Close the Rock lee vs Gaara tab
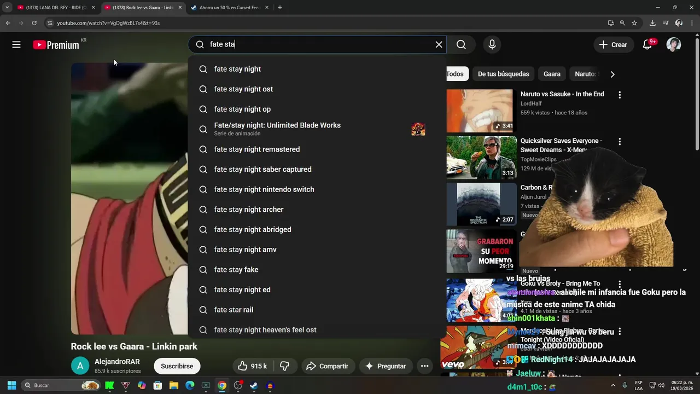700x394 pixels. (x=180, y=8)
